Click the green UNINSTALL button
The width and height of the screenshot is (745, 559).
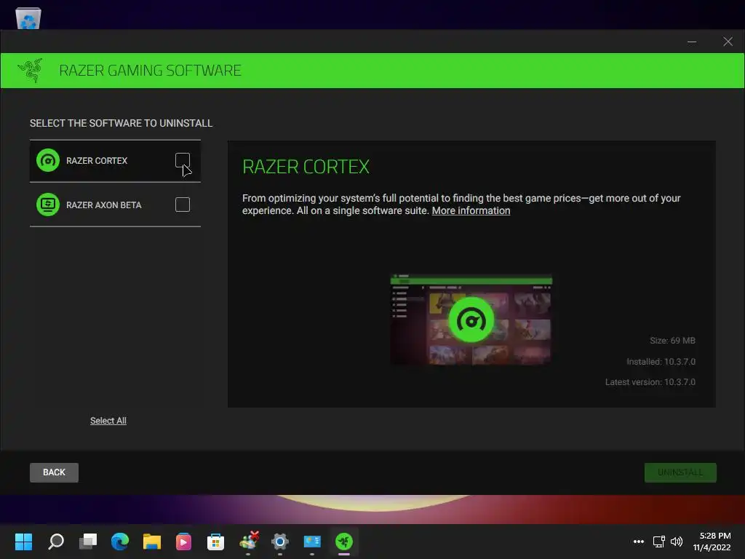click(x=680, y=472)
